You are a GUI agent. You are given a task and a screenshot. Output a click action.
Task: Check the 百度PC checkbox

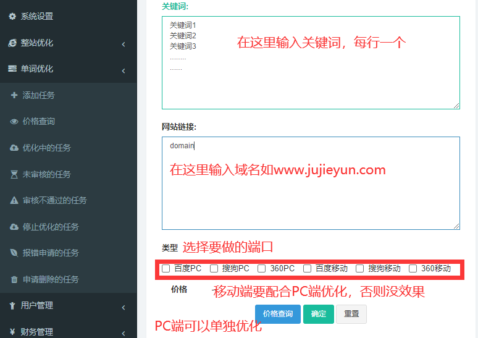tap(166, 269)
